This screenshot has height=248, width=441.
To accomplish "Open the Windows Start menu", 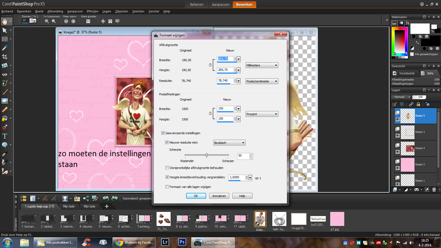I will tap(7, 242).
